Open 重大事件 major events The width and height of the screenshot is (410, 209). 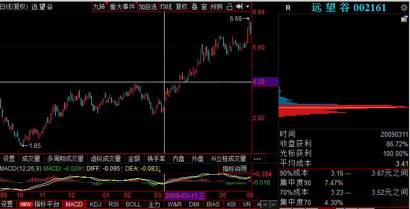[122, 7]
